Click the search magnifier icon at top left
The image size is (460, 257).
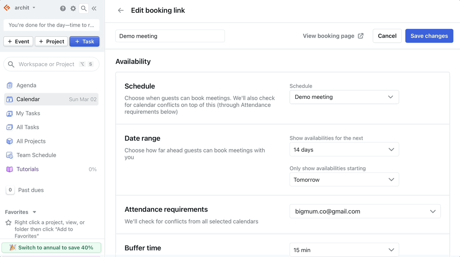tap(83, 8)
